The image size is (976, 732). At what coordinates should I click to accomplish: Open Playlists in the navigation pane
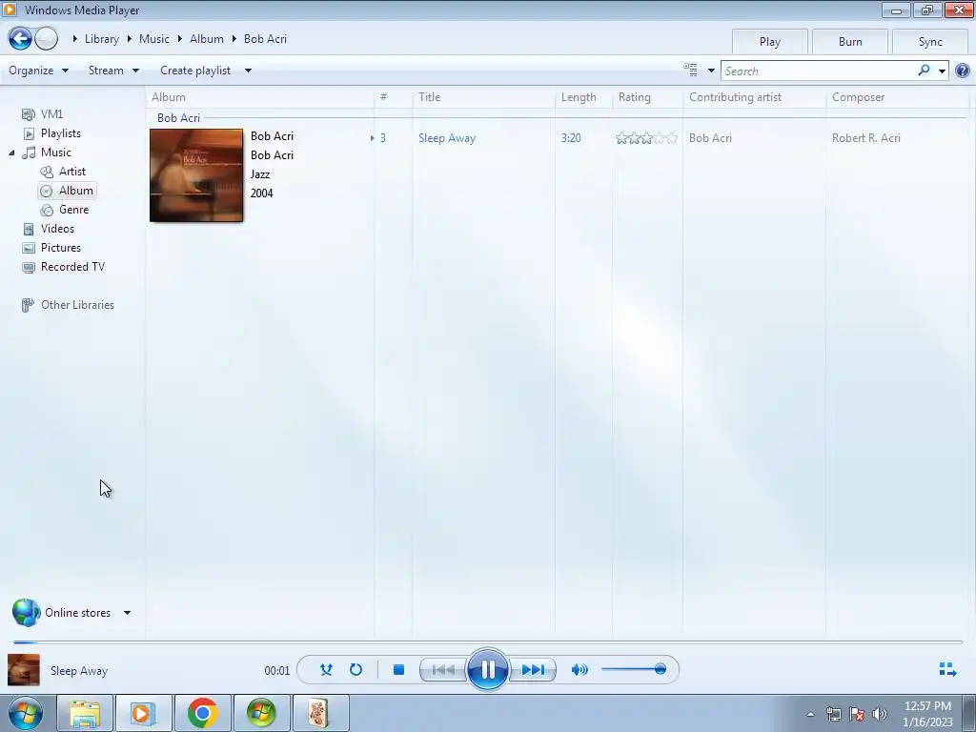(x=60, y=133)
